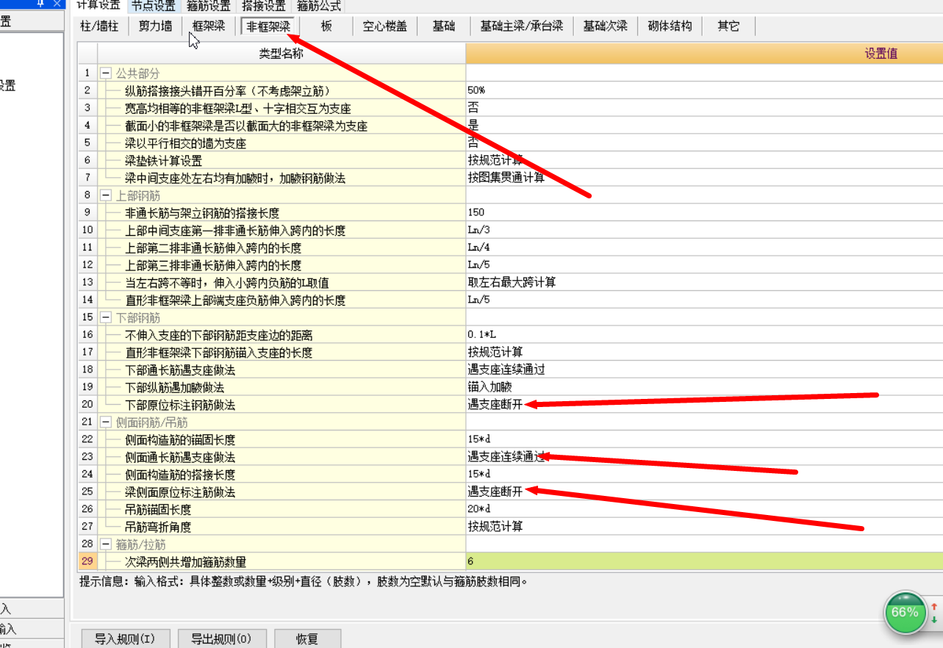The image size is (943, 648).
Task: Select the 砌体结构 category
Action: [670, 26]
